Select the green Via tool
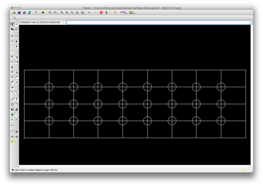 click(12, 115)
